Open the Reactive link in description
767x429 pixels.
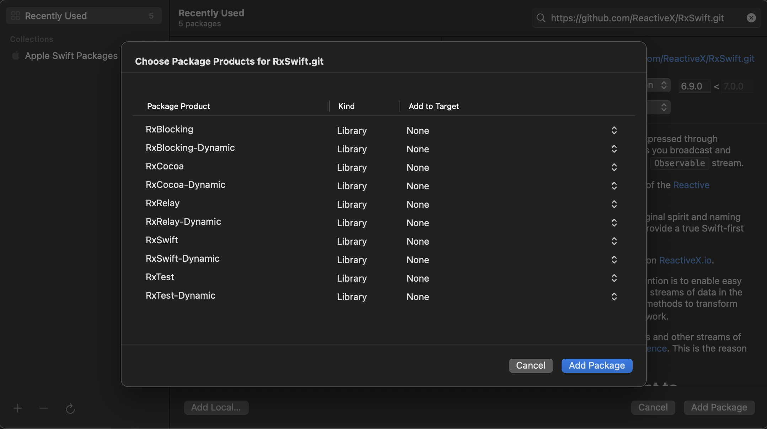[691, 185]
